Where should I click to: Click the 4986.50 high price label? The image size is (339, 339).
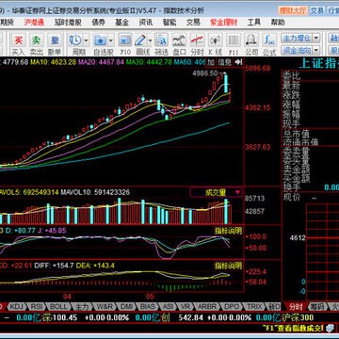click(x=205, y=73)
